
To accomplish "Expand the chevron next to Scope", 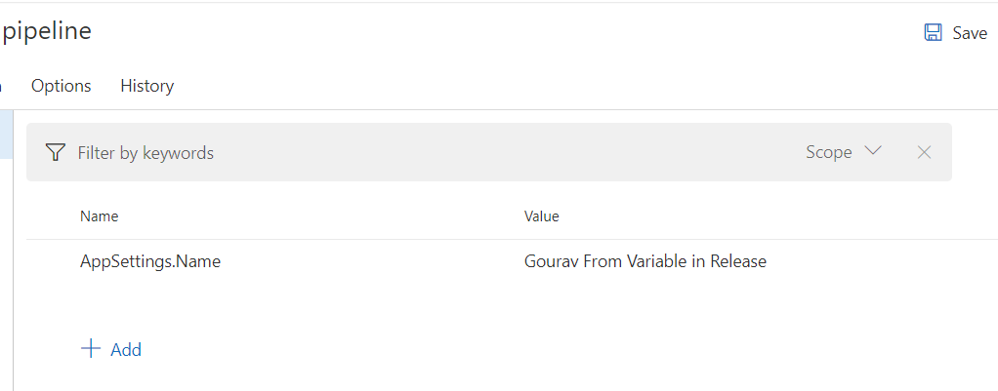I will pyautogui.click(x=873, y=151).
